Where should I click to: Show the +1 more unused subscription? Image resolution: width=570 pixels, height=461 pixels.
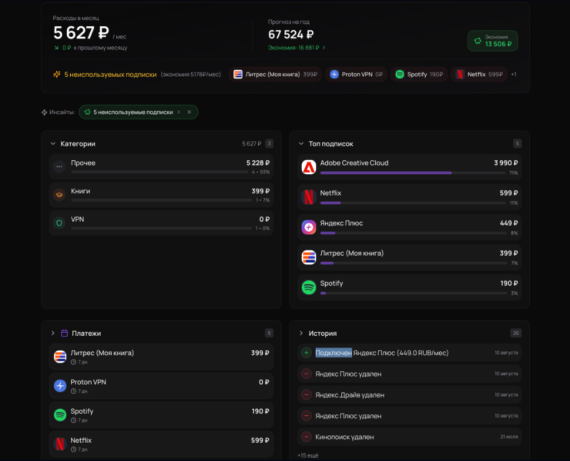click(x=514, y=74)
